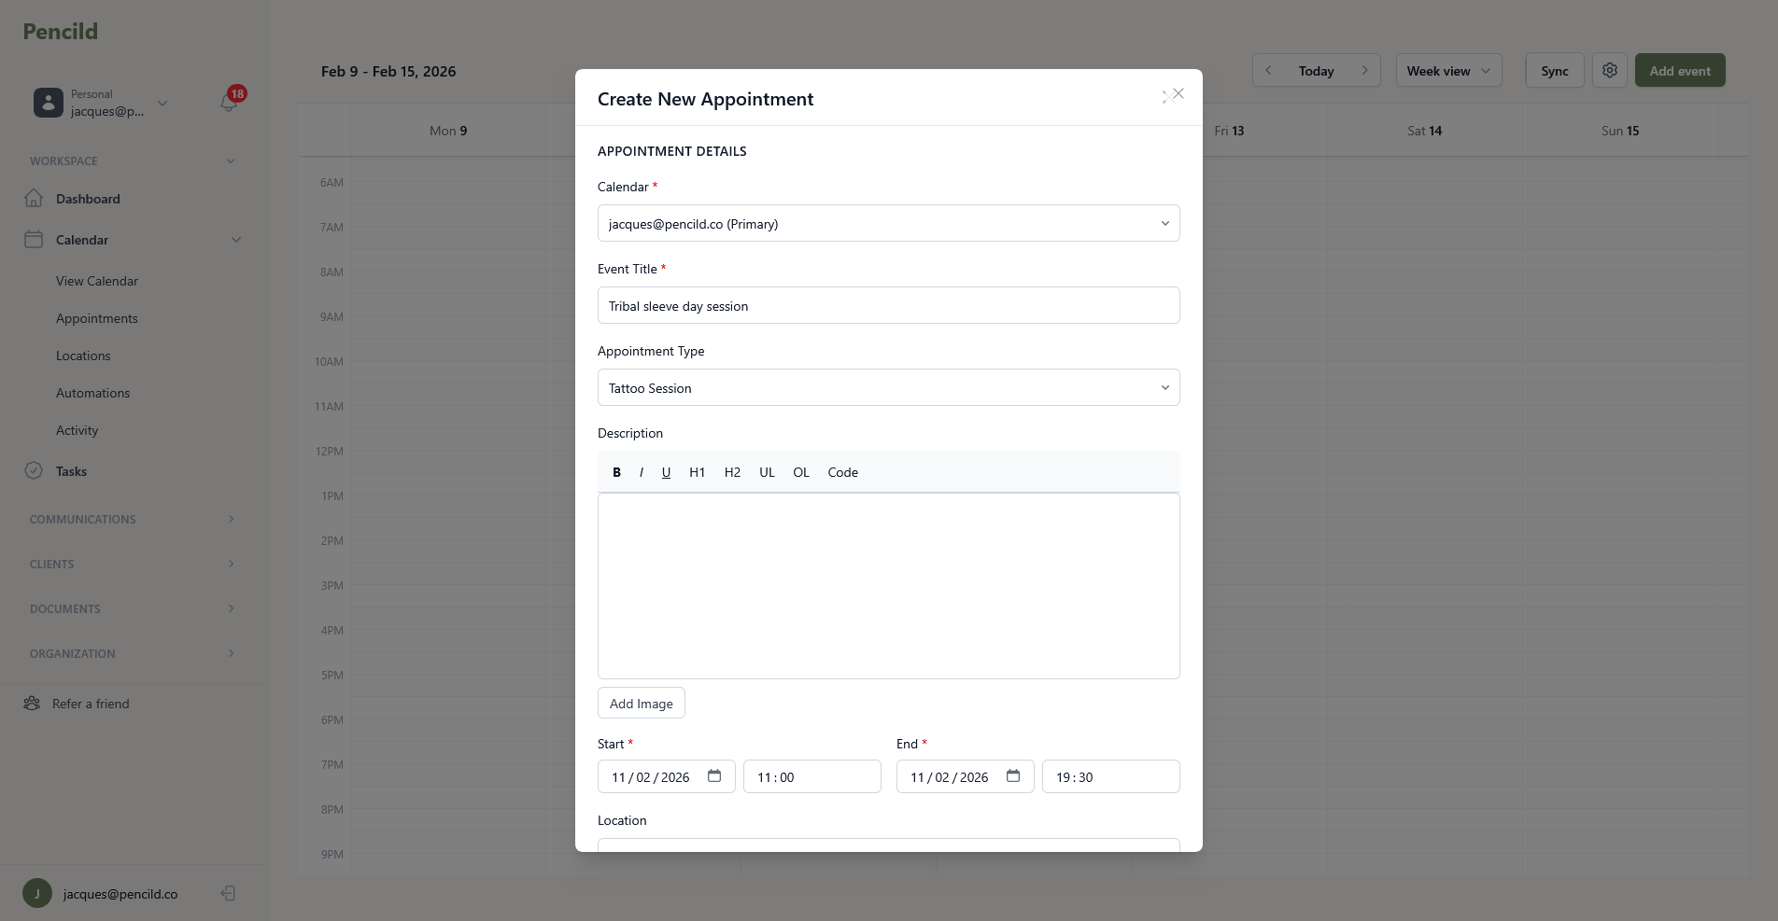Image resolution: width=1778 pixels, height=921 pixels.
Task: Open notifications via the bell icon
Action: (227, 102)
